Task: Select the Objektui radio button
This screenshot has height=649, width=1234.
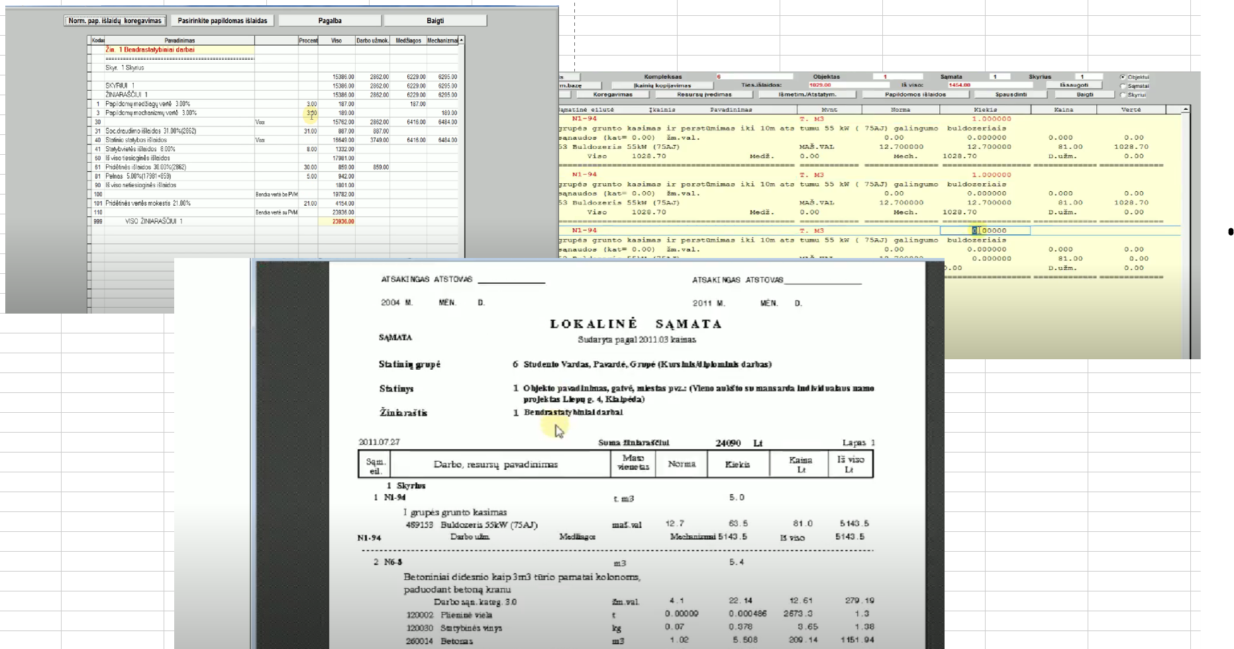Action: 1123,77
